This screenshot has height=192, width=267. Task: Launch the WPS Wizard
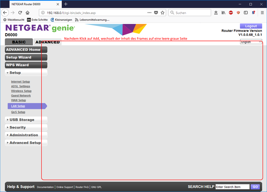coord(26,65)
